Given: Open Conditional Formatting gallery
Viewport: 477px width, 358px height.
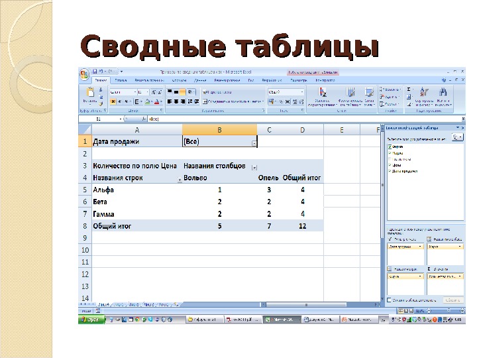Looking at the screenshot, I should 322,97.
